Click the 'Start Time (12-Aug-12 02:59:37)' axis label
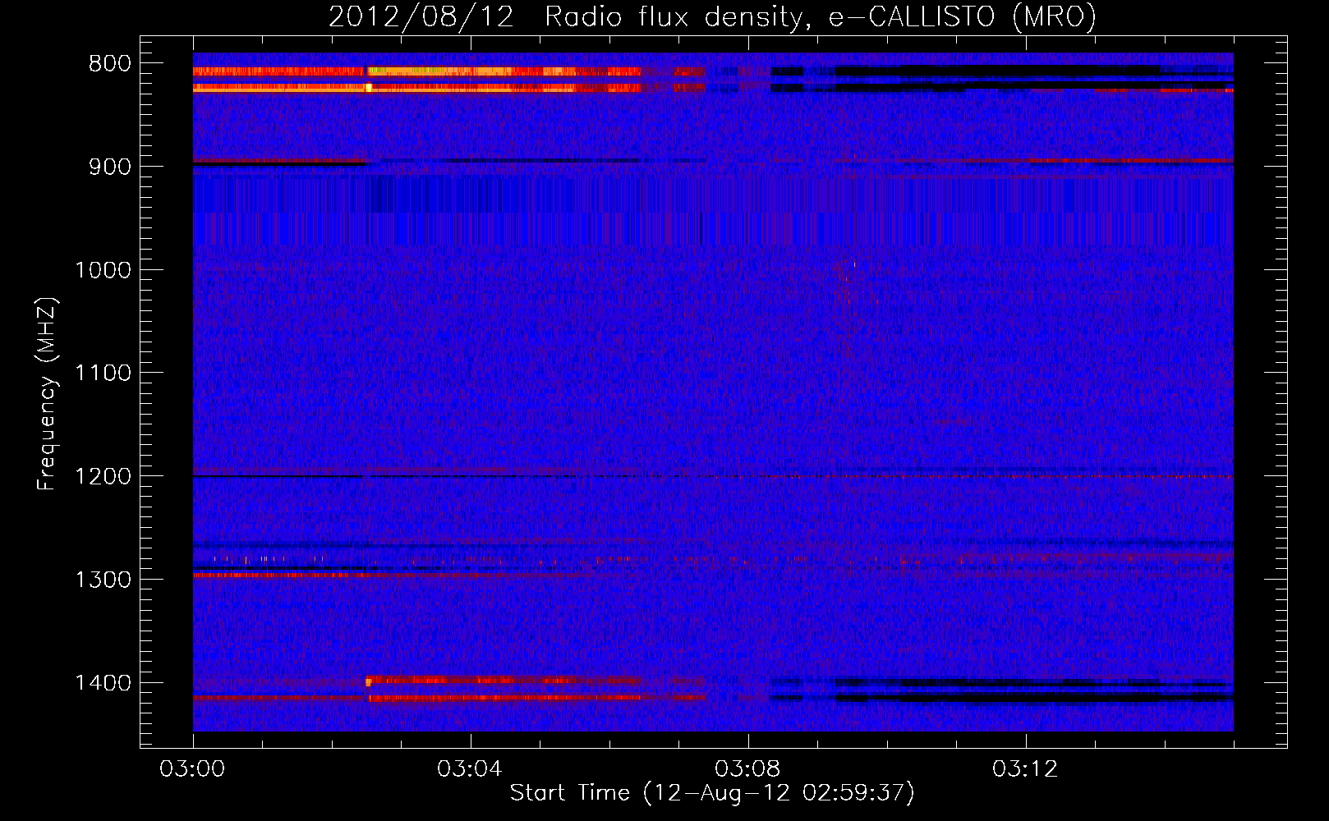 tap(712, 793)
